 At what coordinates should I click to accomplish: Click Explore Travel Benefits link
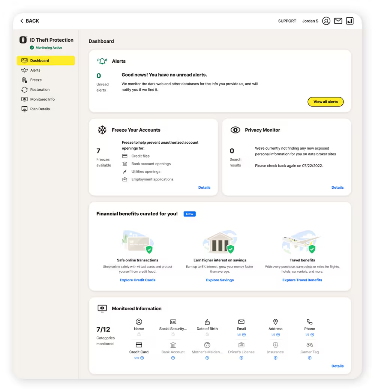(x=302, y=280)
